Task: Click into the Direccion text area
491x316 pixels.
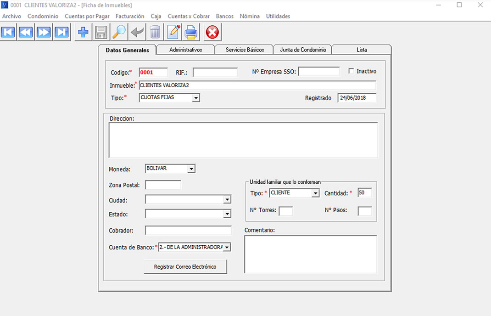Action: [x=243, y=140]
